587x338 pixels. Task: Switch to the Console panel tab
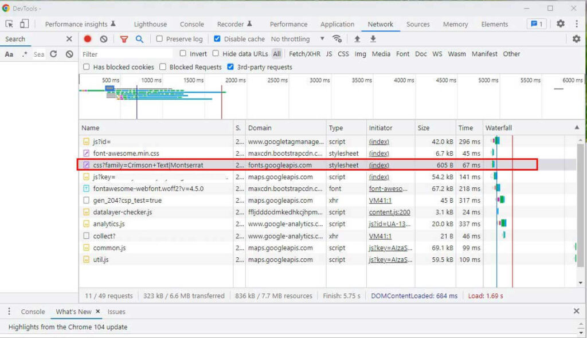[191, 23]
